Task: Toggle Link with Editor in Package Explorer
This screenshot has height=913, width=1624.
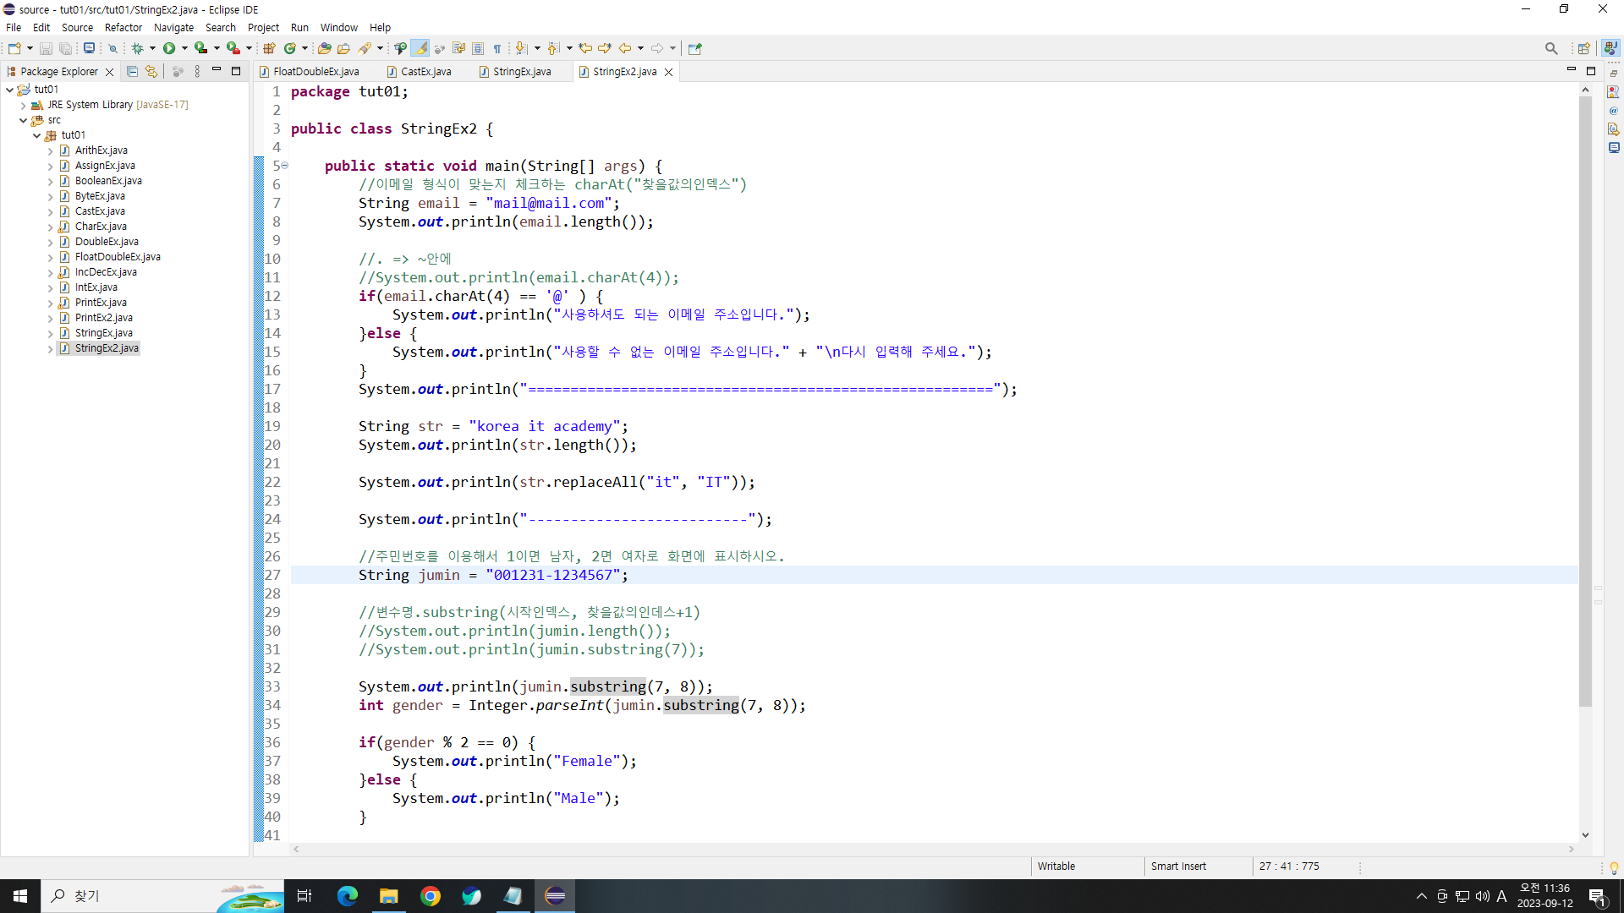Action: point(151,72)
